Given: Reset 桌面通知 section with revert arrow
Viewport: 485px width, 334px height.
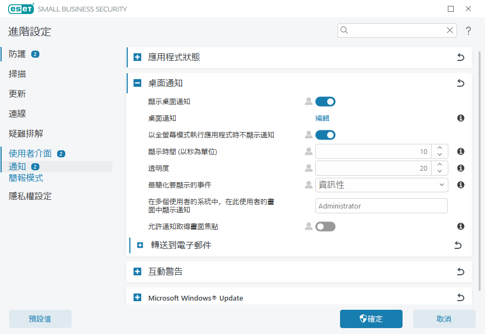Looking at the screenshot, I should pyautogui.click(x=460, y=83).
